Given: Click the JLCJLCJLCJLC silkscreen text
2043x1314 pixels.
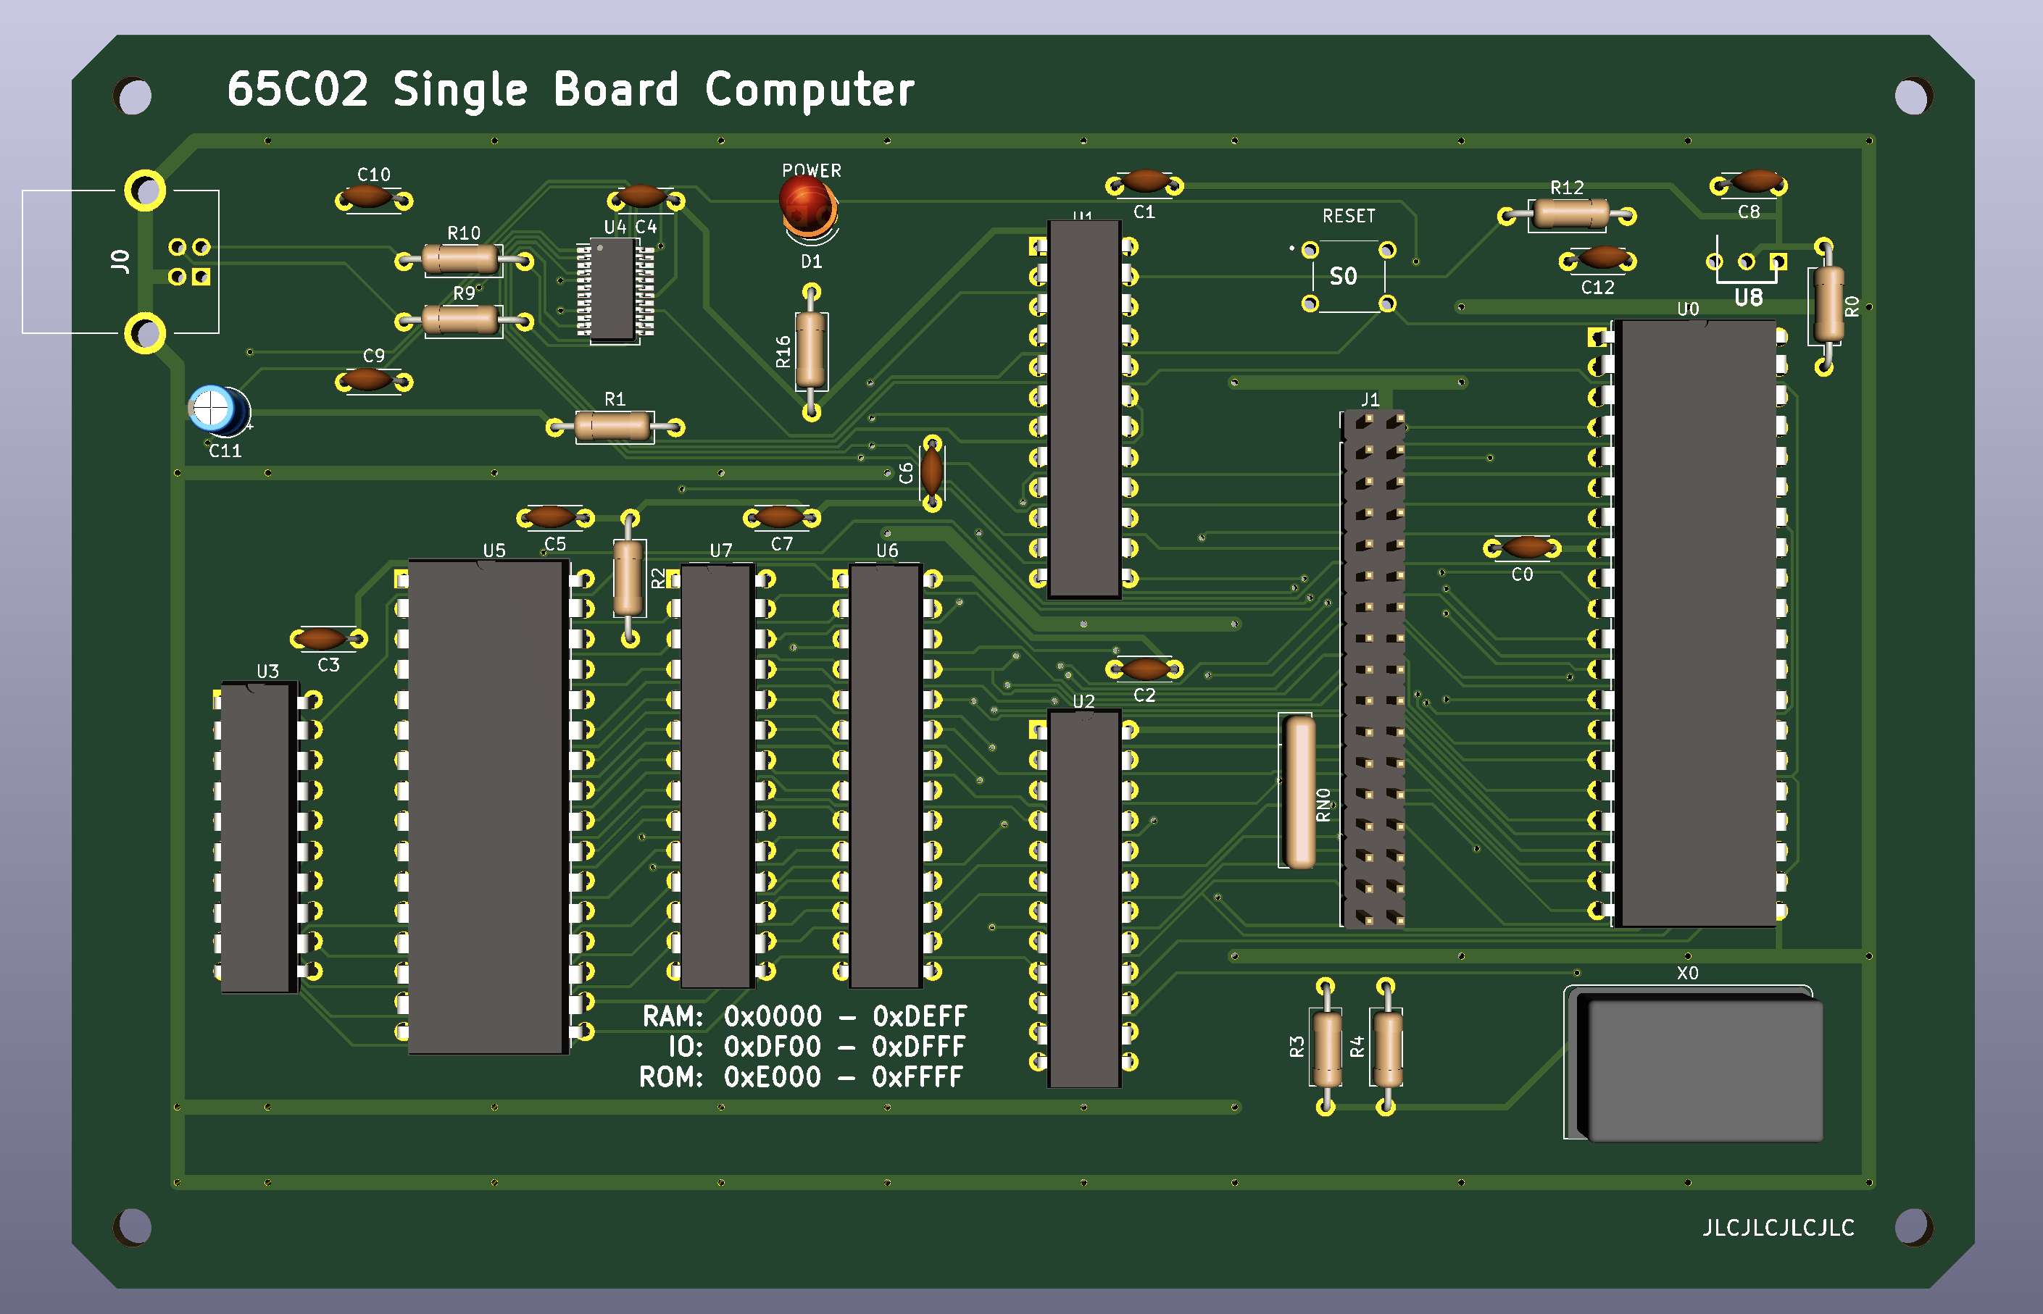Looking at the screenshot, I should click(x=1778, y=1227).
